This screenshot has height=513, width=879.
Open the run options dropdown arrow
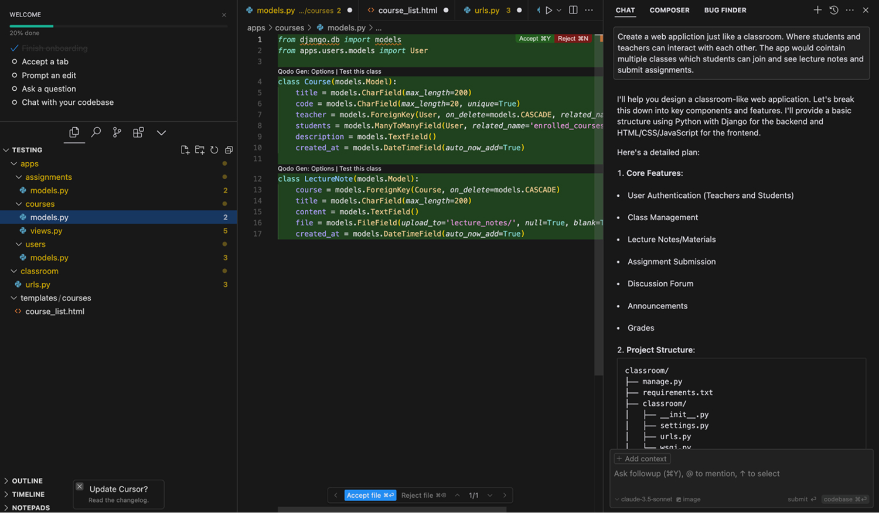pos(559,10)
